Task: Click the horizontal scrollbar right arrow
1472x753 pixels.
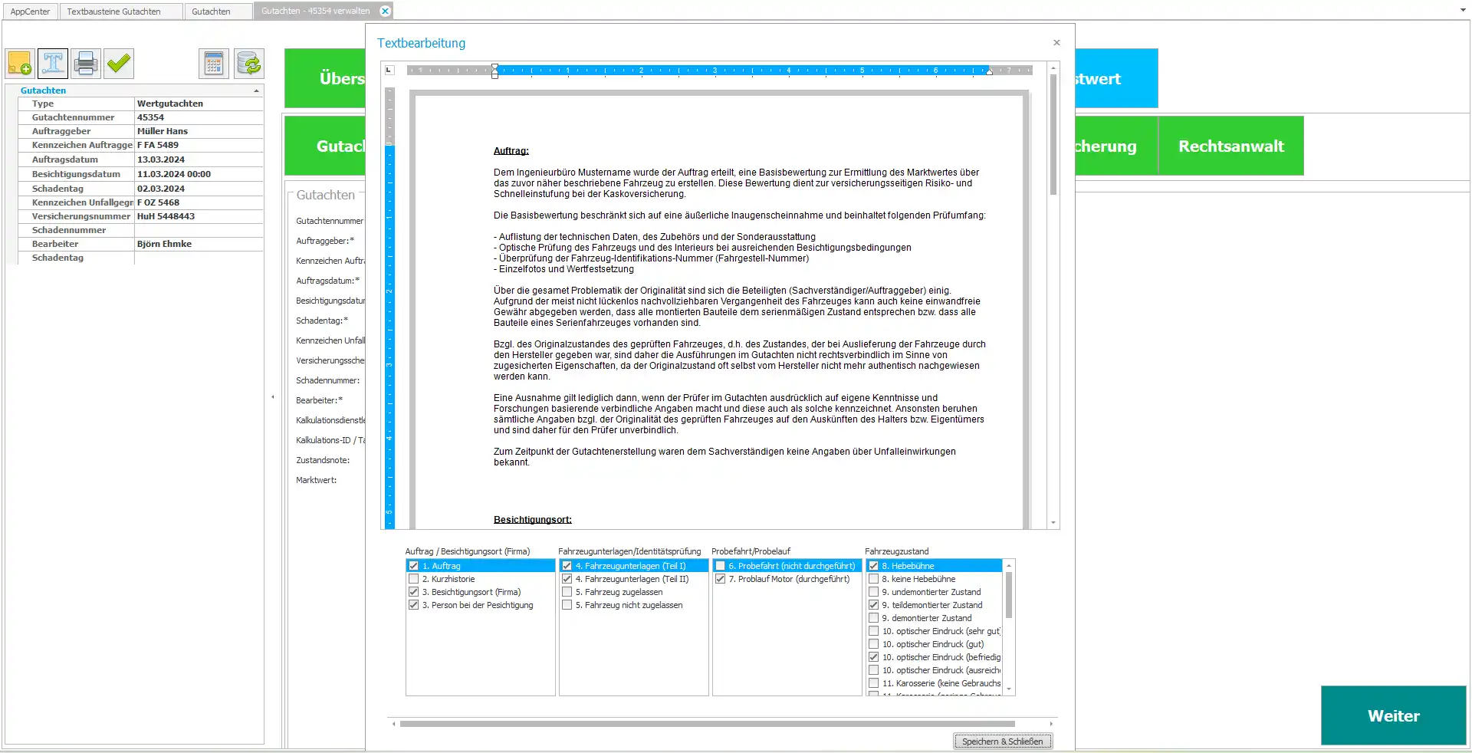Action: pos(1051,724)
